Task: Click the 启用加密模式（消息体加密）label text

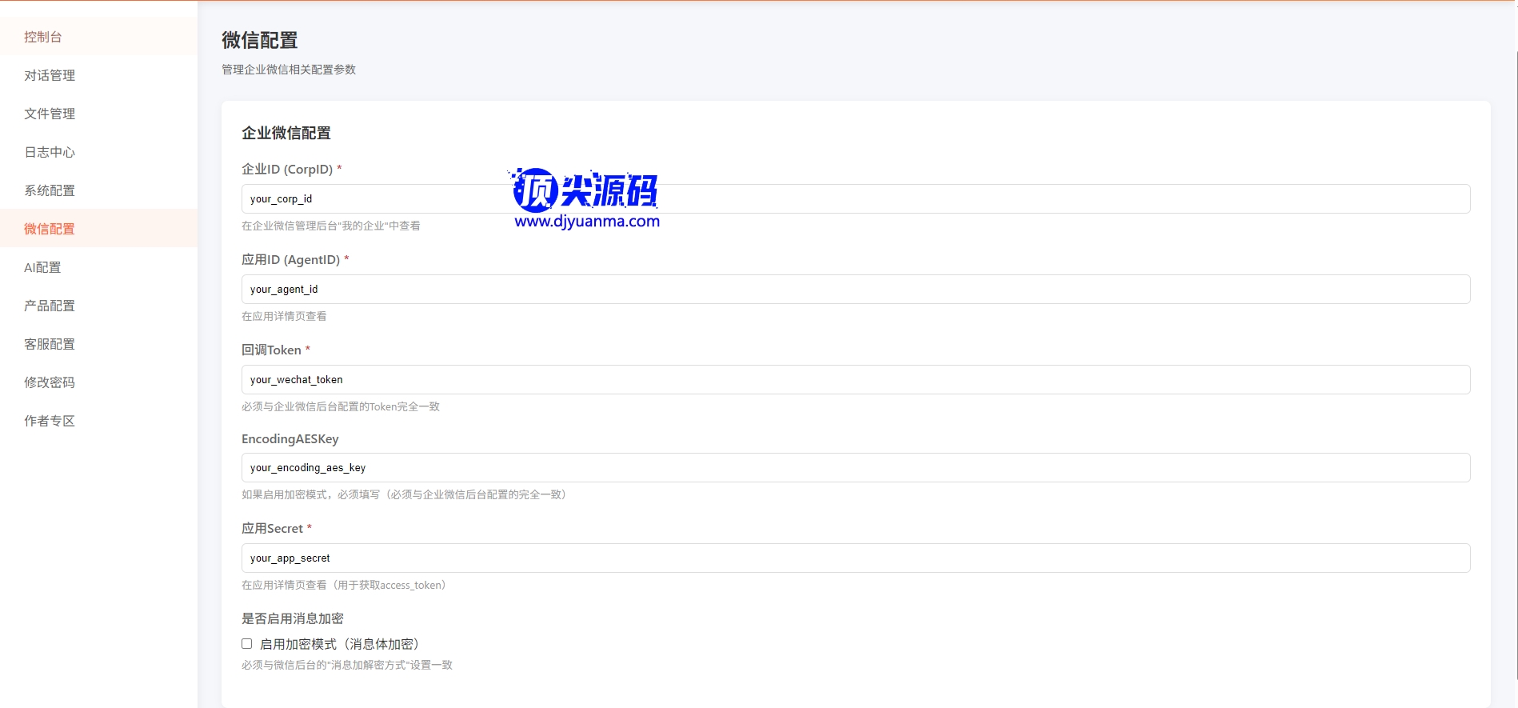Action: point(339,644)
